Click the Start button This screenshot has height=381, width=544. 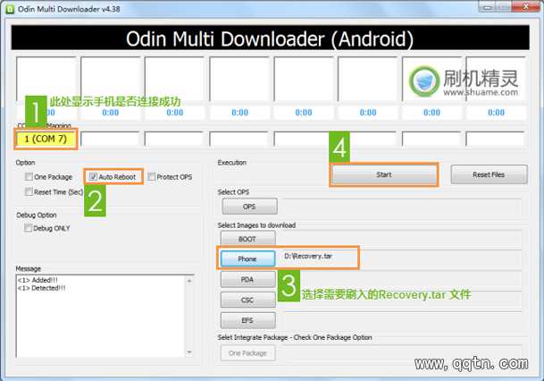tap(384, 174)
